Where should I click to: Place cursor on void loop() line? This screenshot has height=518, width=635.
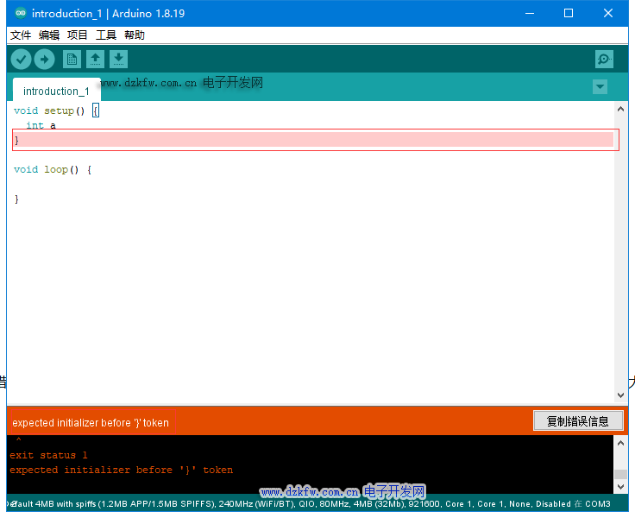(52, 169)
